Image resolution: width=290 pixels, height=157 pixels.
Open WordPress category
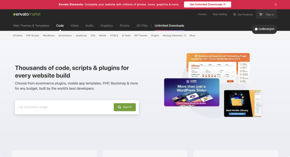pyautogui.click(x=49, y=35)
